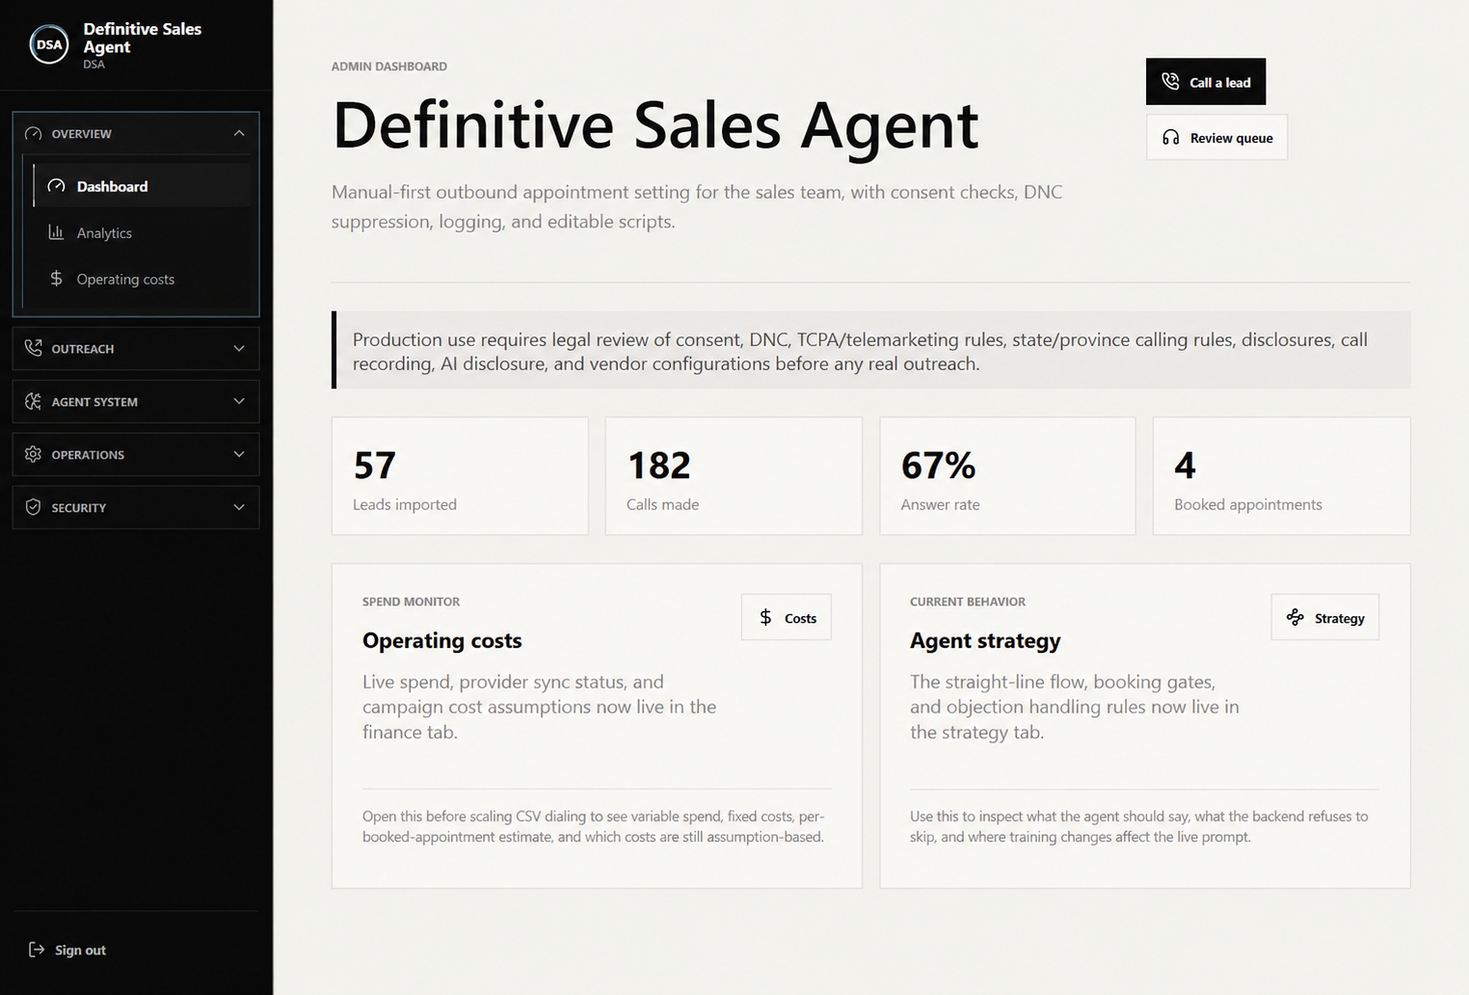This screenshot has height=995, width=1469.
Task: Click the Call a lead button
Action: 1206,82
